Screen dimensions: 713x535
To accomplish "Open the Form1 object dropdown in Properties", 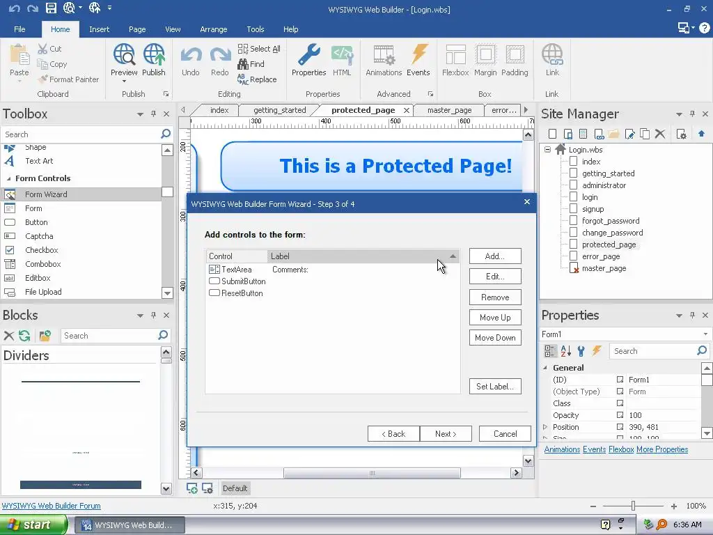I will (x=705, y=334).
